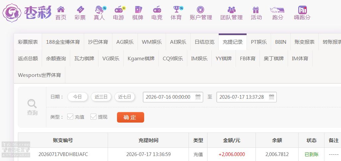
Task: Switch to the Wesports世界体育 tab
Action: [39, 75]
